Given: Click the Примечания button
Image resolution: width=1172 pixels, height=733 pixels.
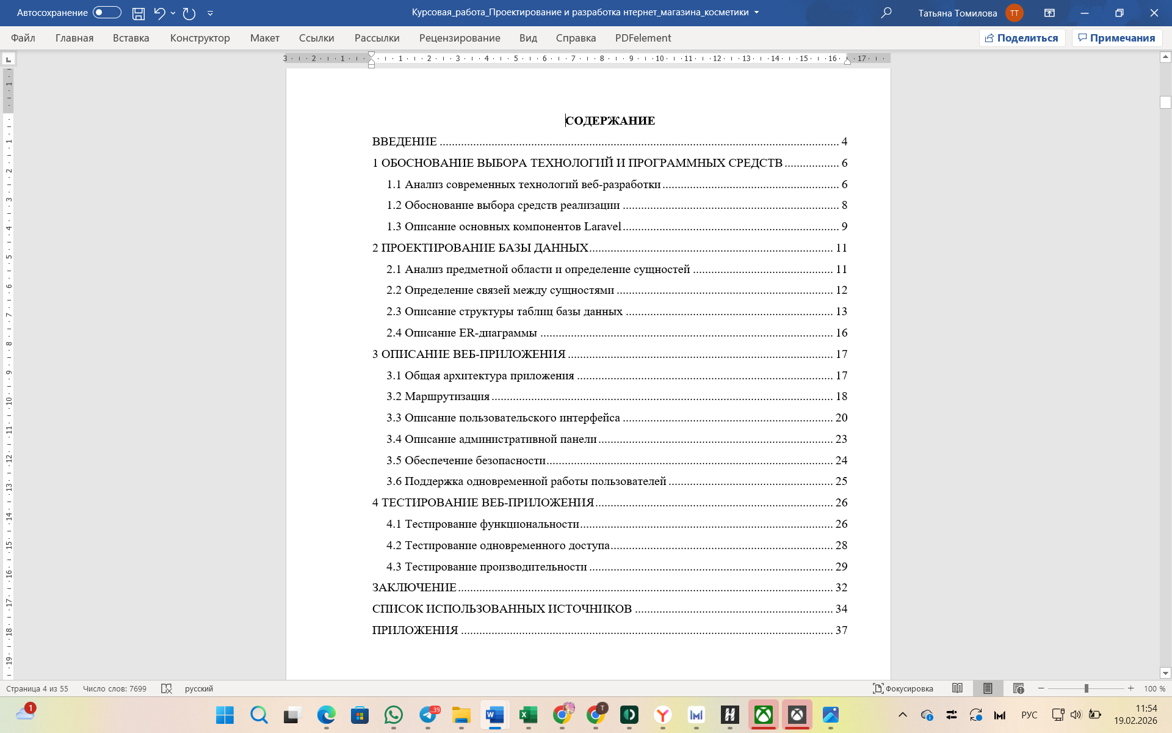Looking at the screenshot, I should point(1116,38).
